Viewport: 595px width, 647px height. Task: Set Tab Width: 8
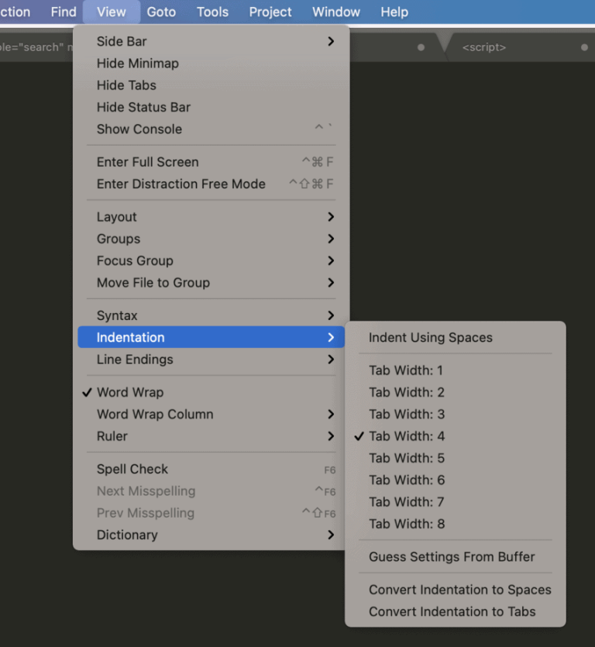pos(407,524)
